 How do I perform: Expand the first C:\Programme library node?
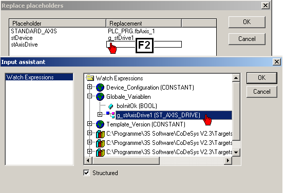89,133
